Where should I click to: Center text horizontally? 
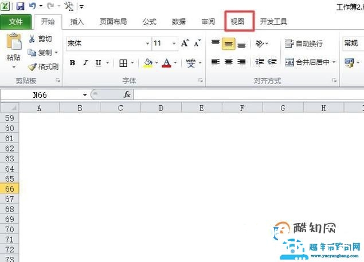point(228,62)
